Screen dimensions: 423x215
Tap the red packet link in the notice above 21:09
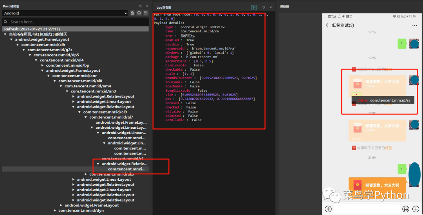[389, 148]
